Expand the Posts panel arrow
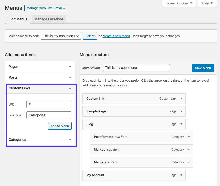 tap(70, 78)
